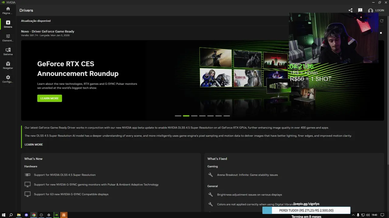The image size is (389, 218).
Task: Click the "What's Fixed" heading
Action: tap(217, 159)
